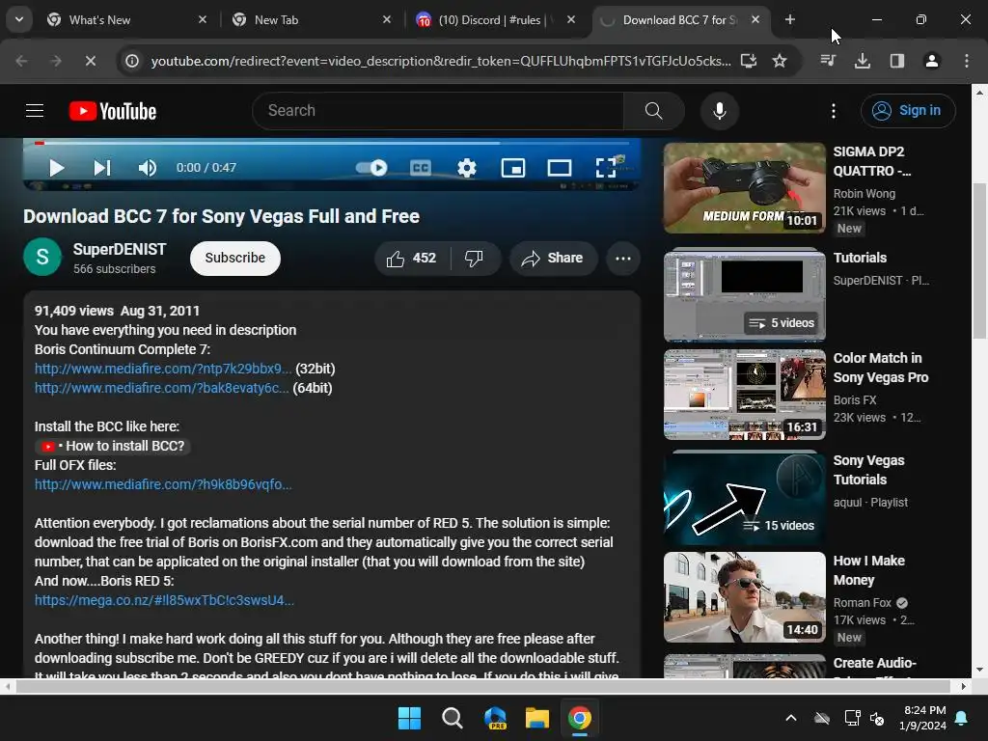Open How I Make Money video thumbnail
Screen dimensions: 988x741
pos(744,597)
